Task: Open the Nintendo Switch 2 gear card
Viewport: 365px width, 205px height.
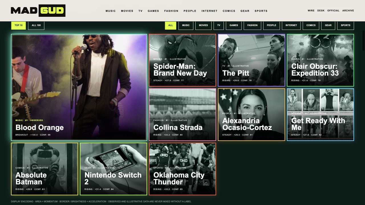Action: (113, 169)
